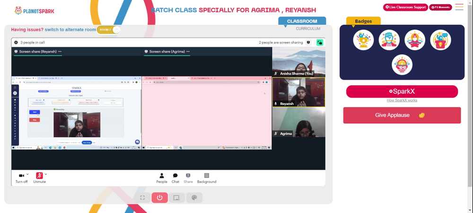This screenshot has height=213, width=473.
Task: Click the PS Moments button
Action: click(440, 7)
